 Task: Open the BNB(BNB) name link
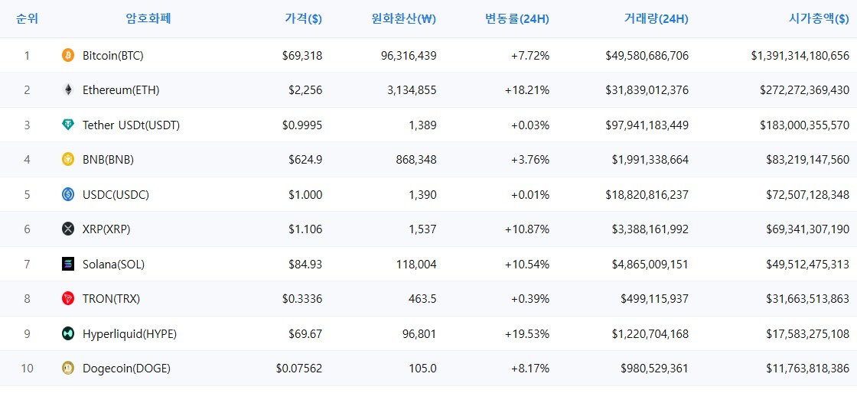[x=108, y=160]
